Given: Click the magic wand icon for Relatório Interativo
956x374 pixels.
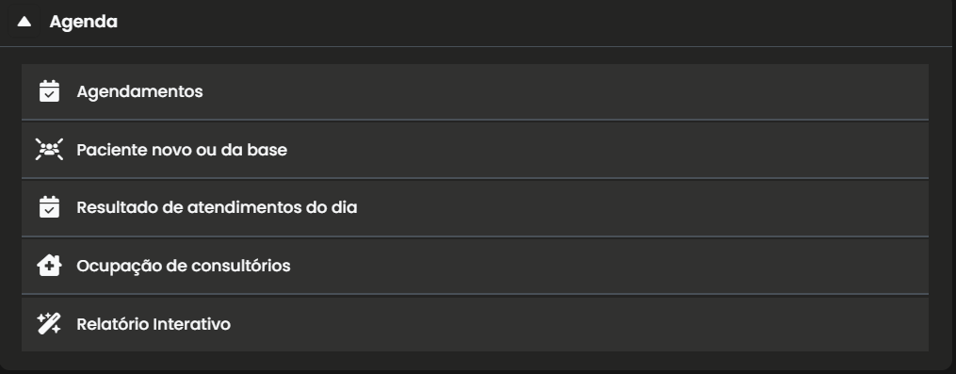Looking at the screenshot, I should 49,323.
